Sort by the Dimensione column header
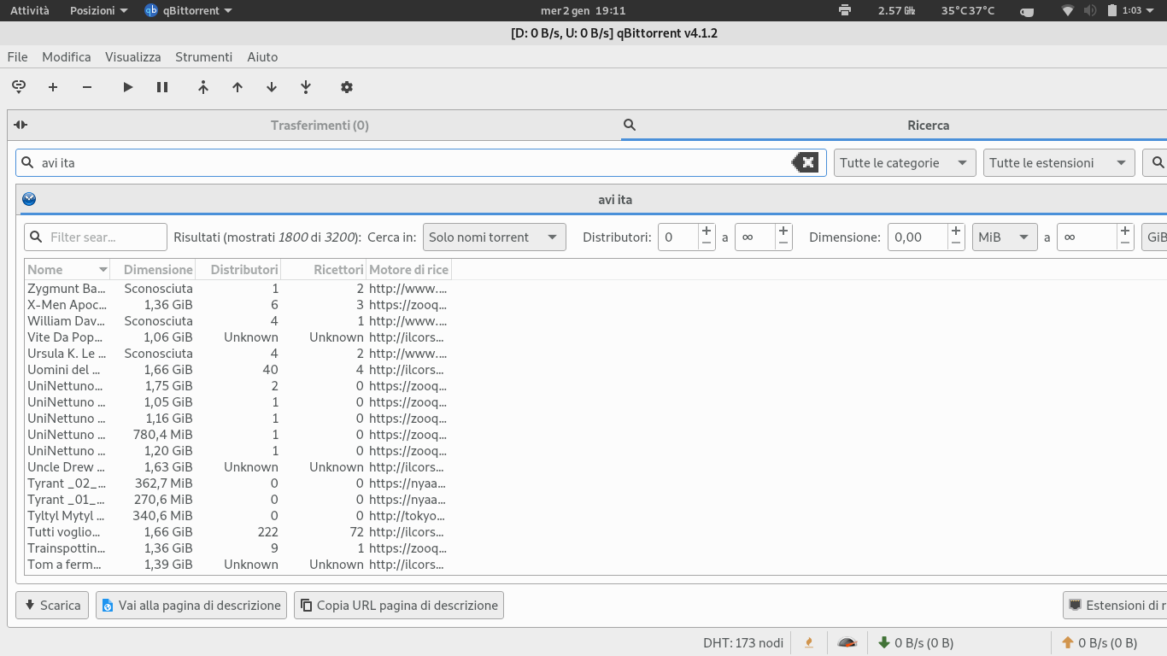 coord(153,269)
